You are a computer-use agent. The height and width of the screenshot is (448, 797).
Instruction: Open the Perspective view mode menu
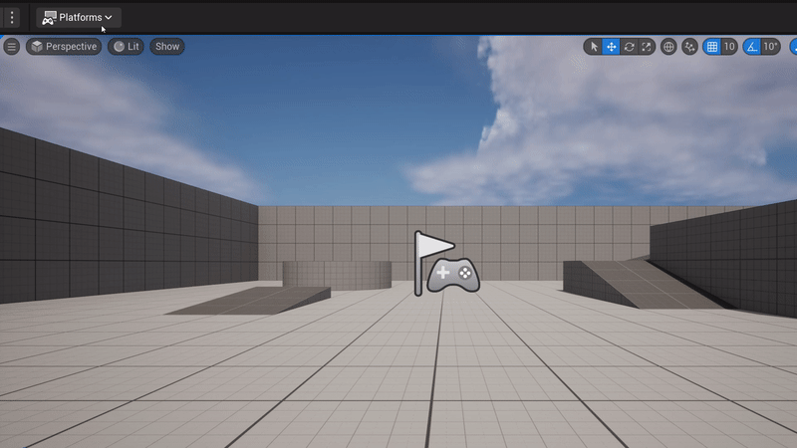pyautogui.click(x=64, y=47)
